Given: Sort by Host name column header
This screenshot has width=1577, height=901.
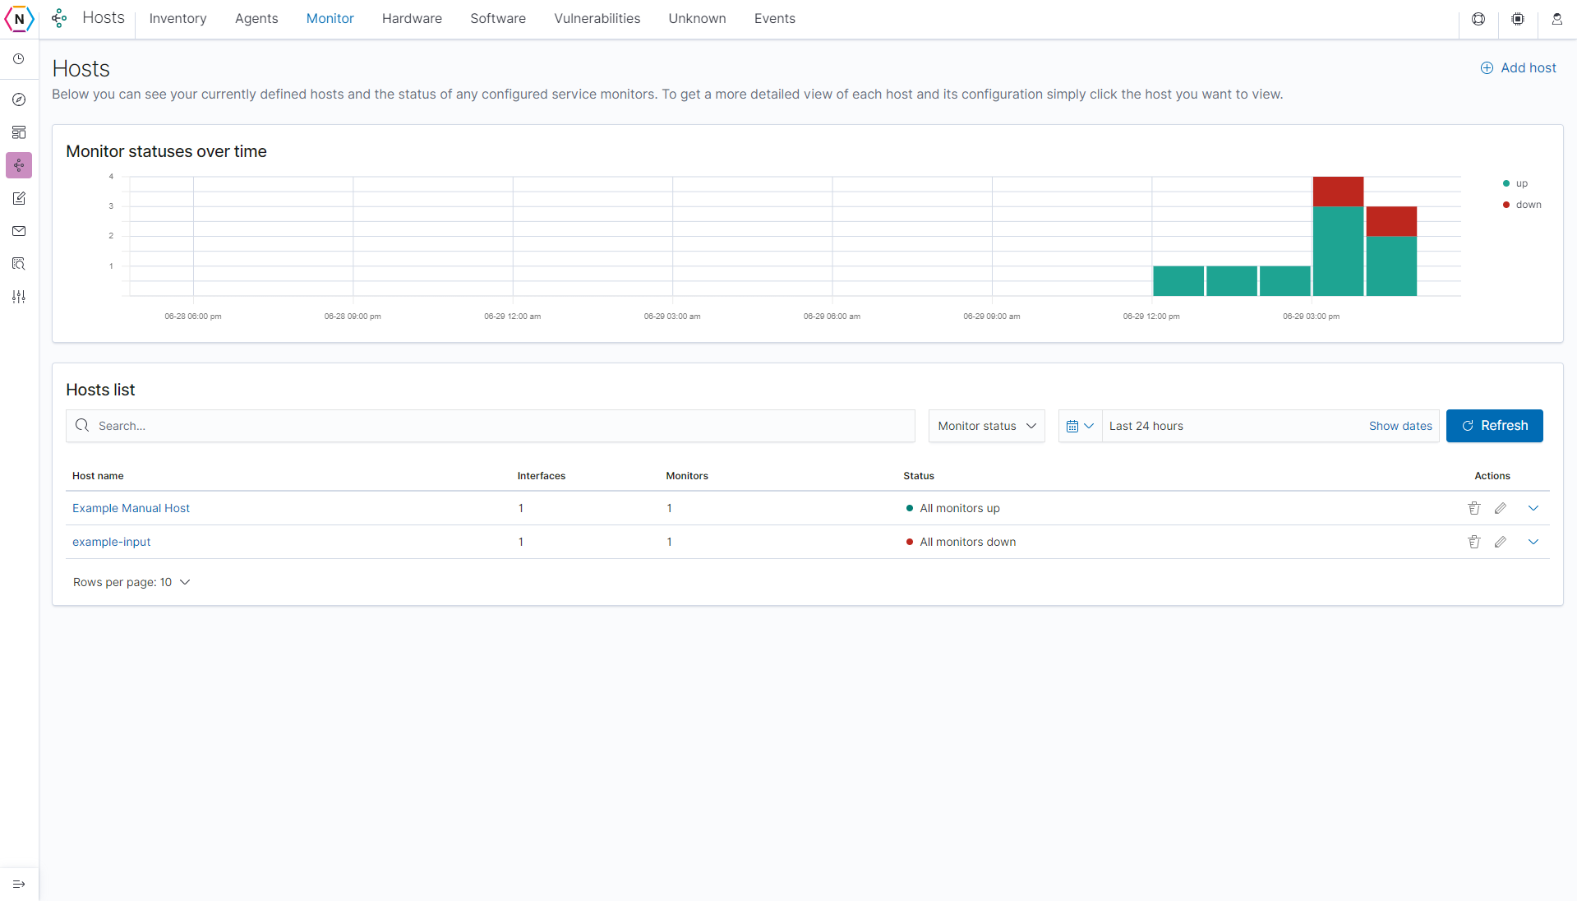Looking at the screenshot, I should (98, 476).
